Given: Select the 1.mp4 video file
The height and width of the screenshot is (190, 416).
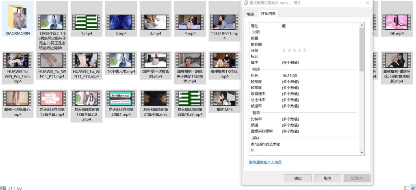Looking at the screenshot, I should (86, 22).
